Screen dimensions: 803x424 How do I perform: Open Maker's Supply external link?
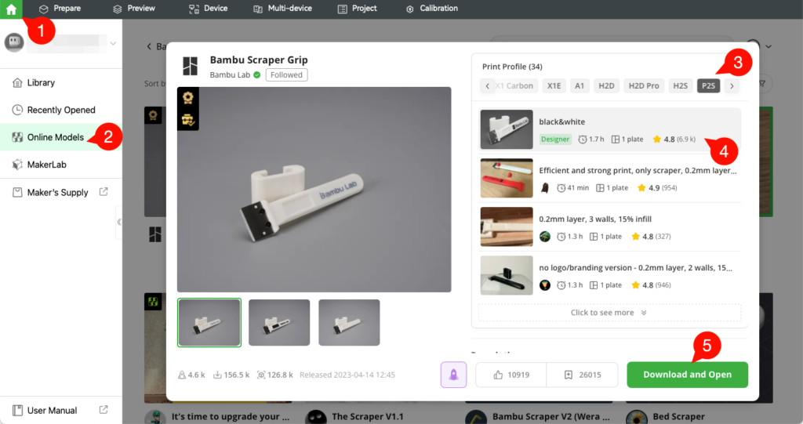click(x=57, y=192)
